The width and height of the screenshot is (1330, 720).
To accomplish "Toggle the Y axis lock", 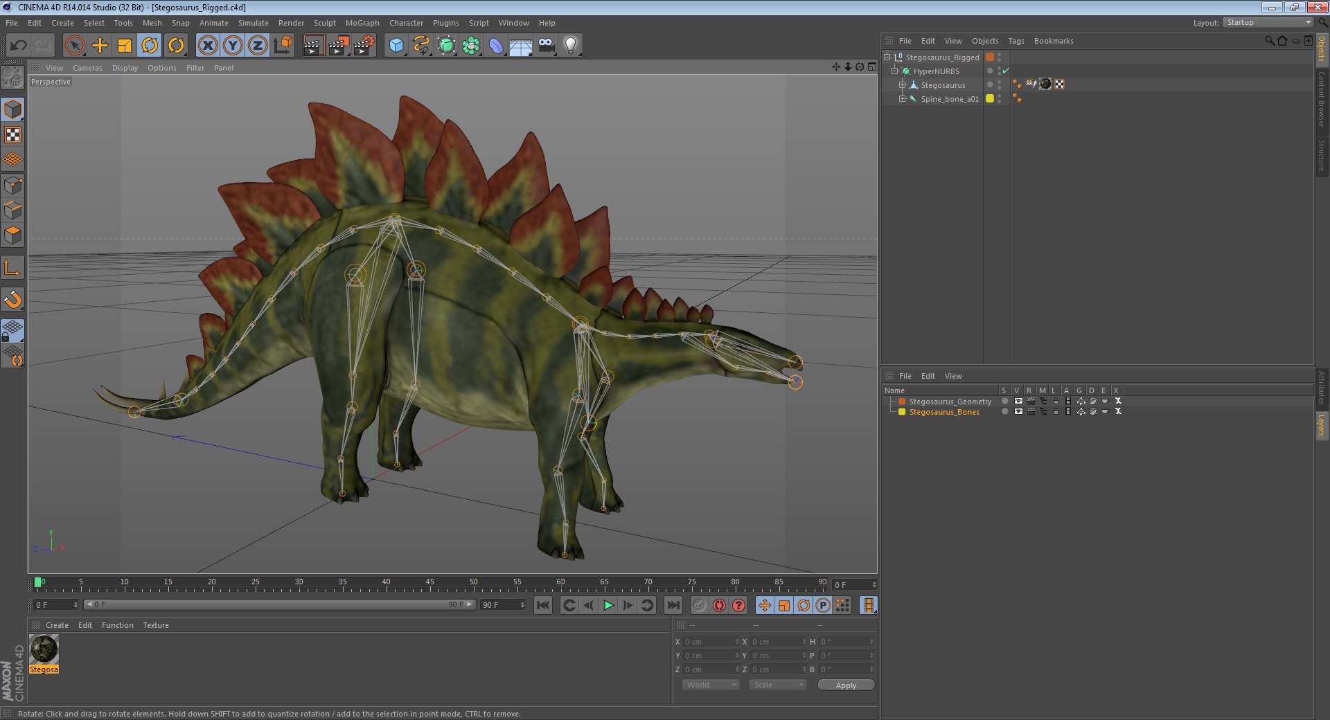I will point(233,46).
